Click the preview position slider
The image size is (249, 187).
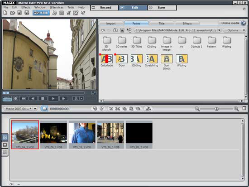click(x=43, y=93)
